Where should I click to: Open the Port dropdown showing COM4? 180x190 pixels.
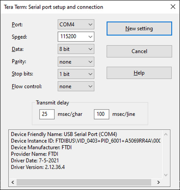76,24
